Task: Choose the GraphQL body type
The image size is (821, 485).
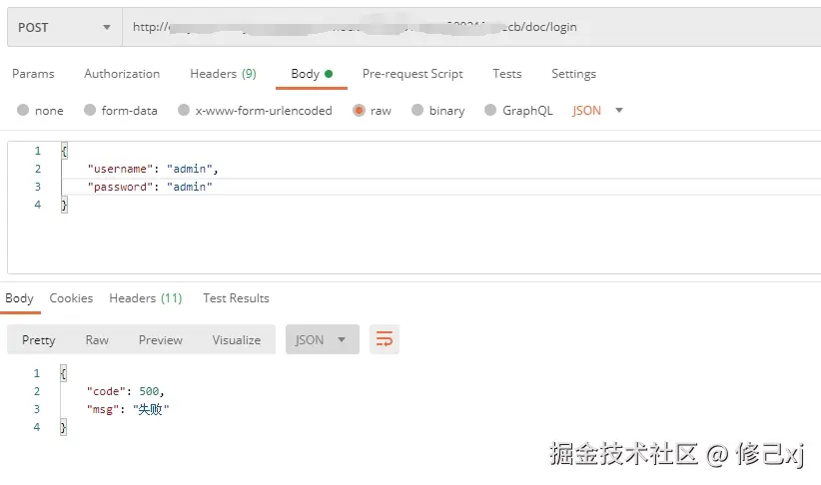Action: [491, 111]
